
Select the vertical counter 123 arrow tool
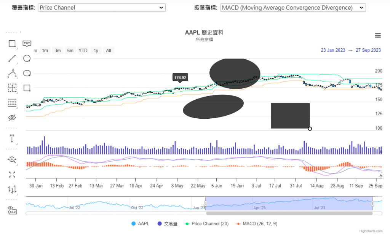pos(12,138)
